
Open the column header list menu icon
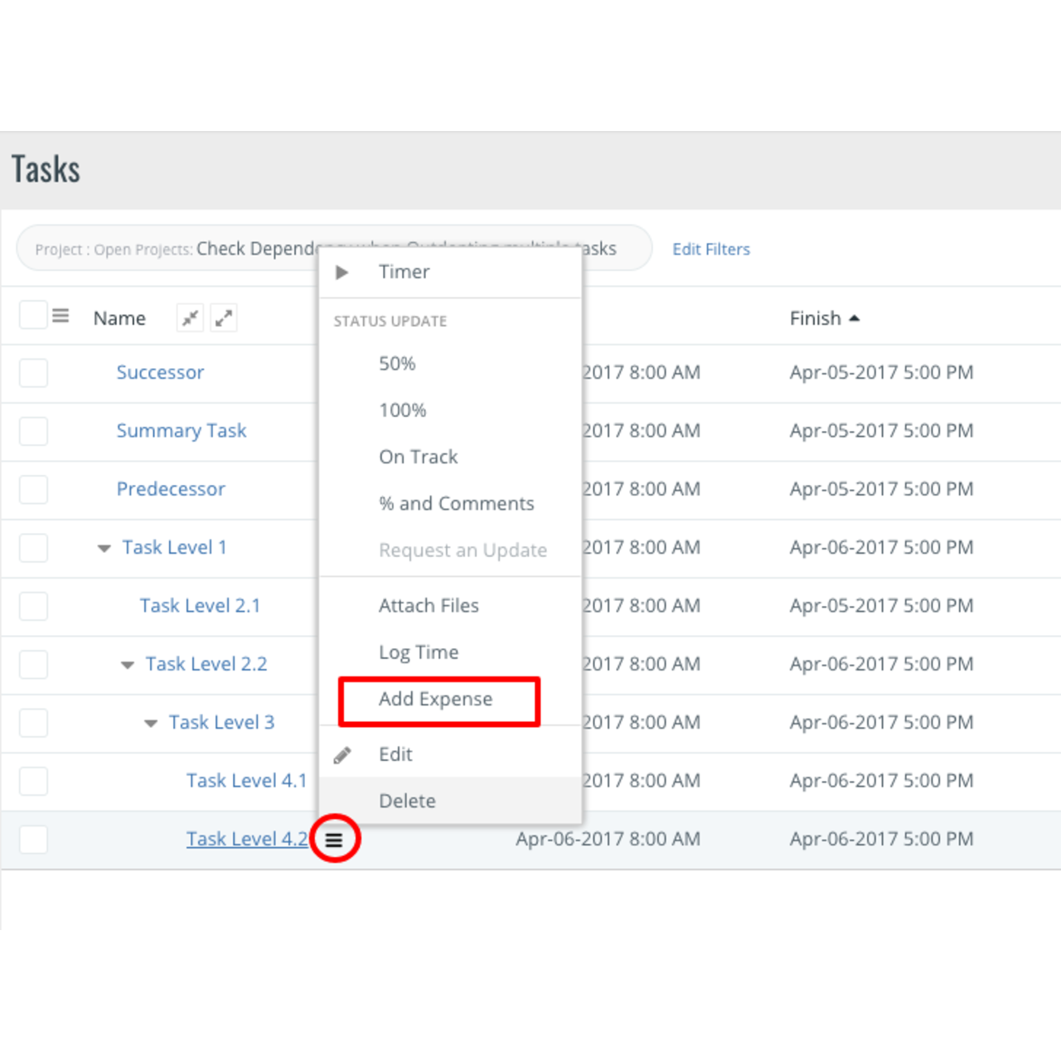(x=61, y=316)
